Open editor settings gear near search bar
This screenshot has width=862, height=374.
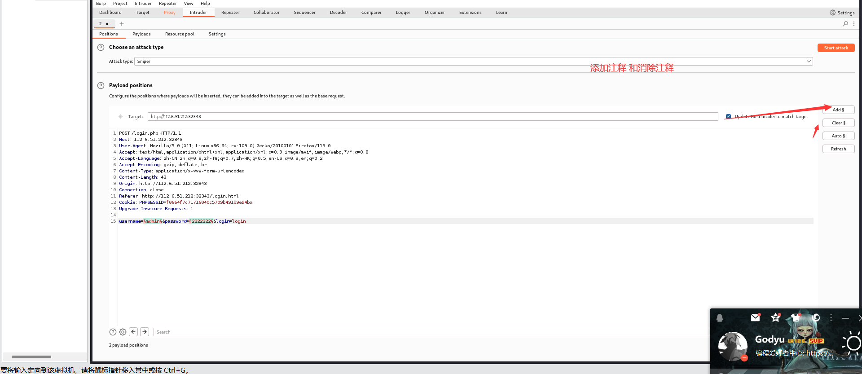123,332
